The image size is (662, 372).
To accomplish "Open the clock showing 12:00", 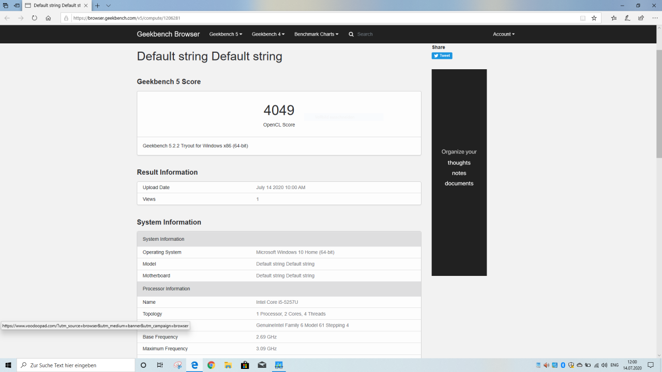I will [x=632, y=365].
